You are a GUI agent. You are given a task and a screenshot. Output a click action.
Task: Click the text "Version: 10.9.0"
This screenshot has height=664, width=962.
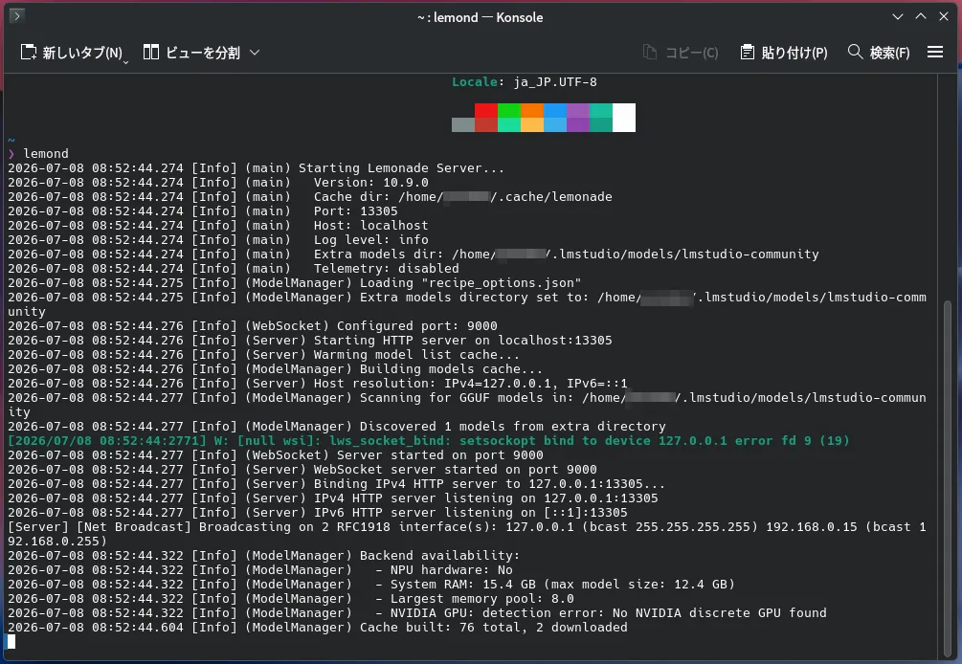click(x=371, y=183)
